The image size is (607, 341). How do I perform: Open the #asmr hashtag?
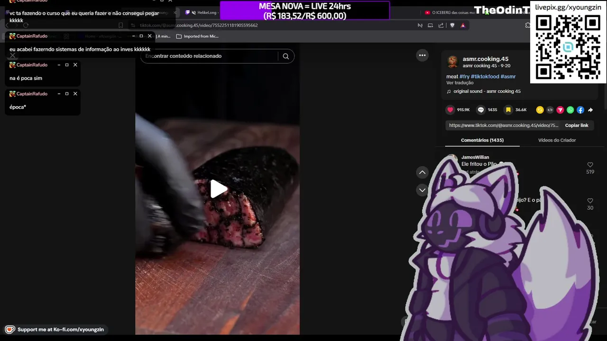click(508, 76)
